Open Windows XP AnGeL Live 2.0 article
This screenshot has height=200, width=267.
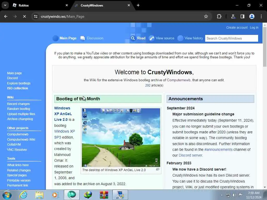(63, 114)
